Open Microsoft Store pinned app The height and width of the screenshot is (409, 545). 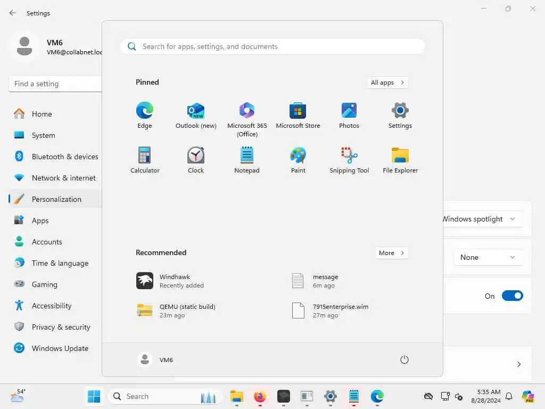298,116
